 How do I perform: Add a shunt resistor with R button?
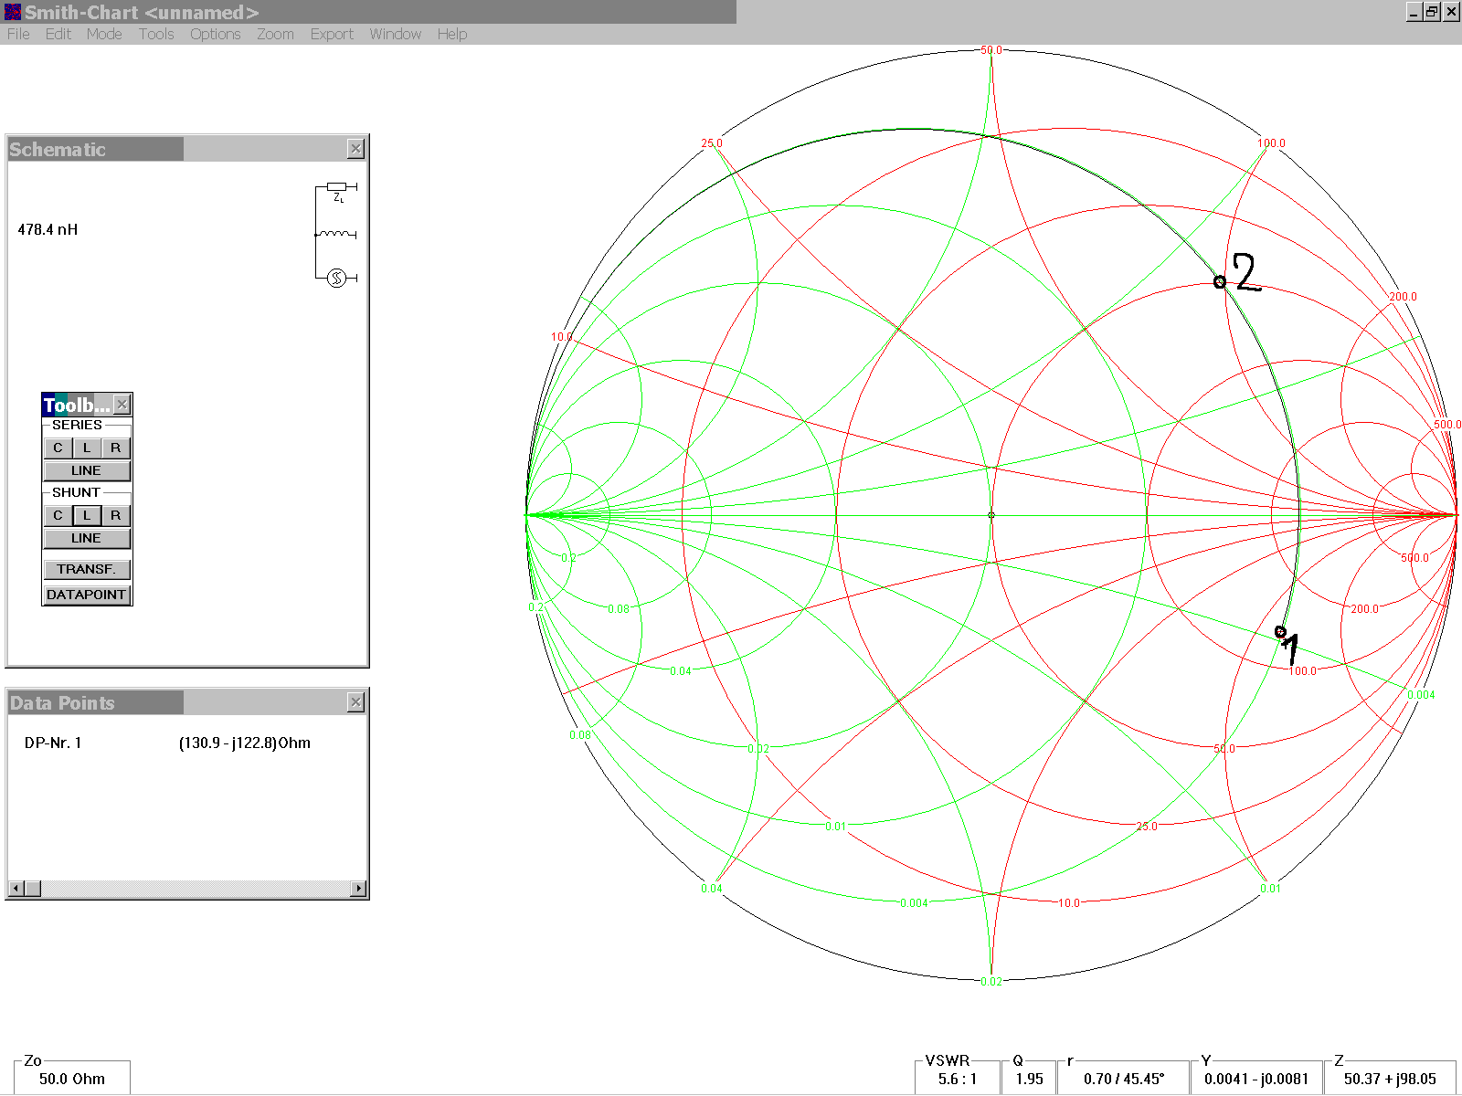coord(116,515)
